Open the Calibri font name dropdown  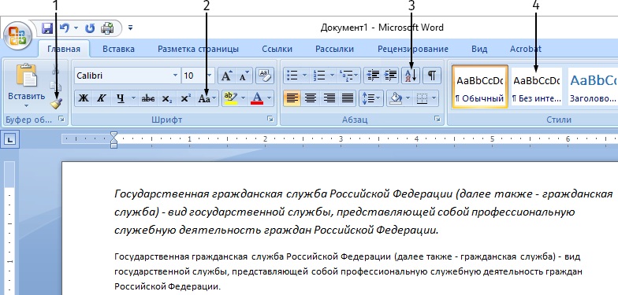175,76
